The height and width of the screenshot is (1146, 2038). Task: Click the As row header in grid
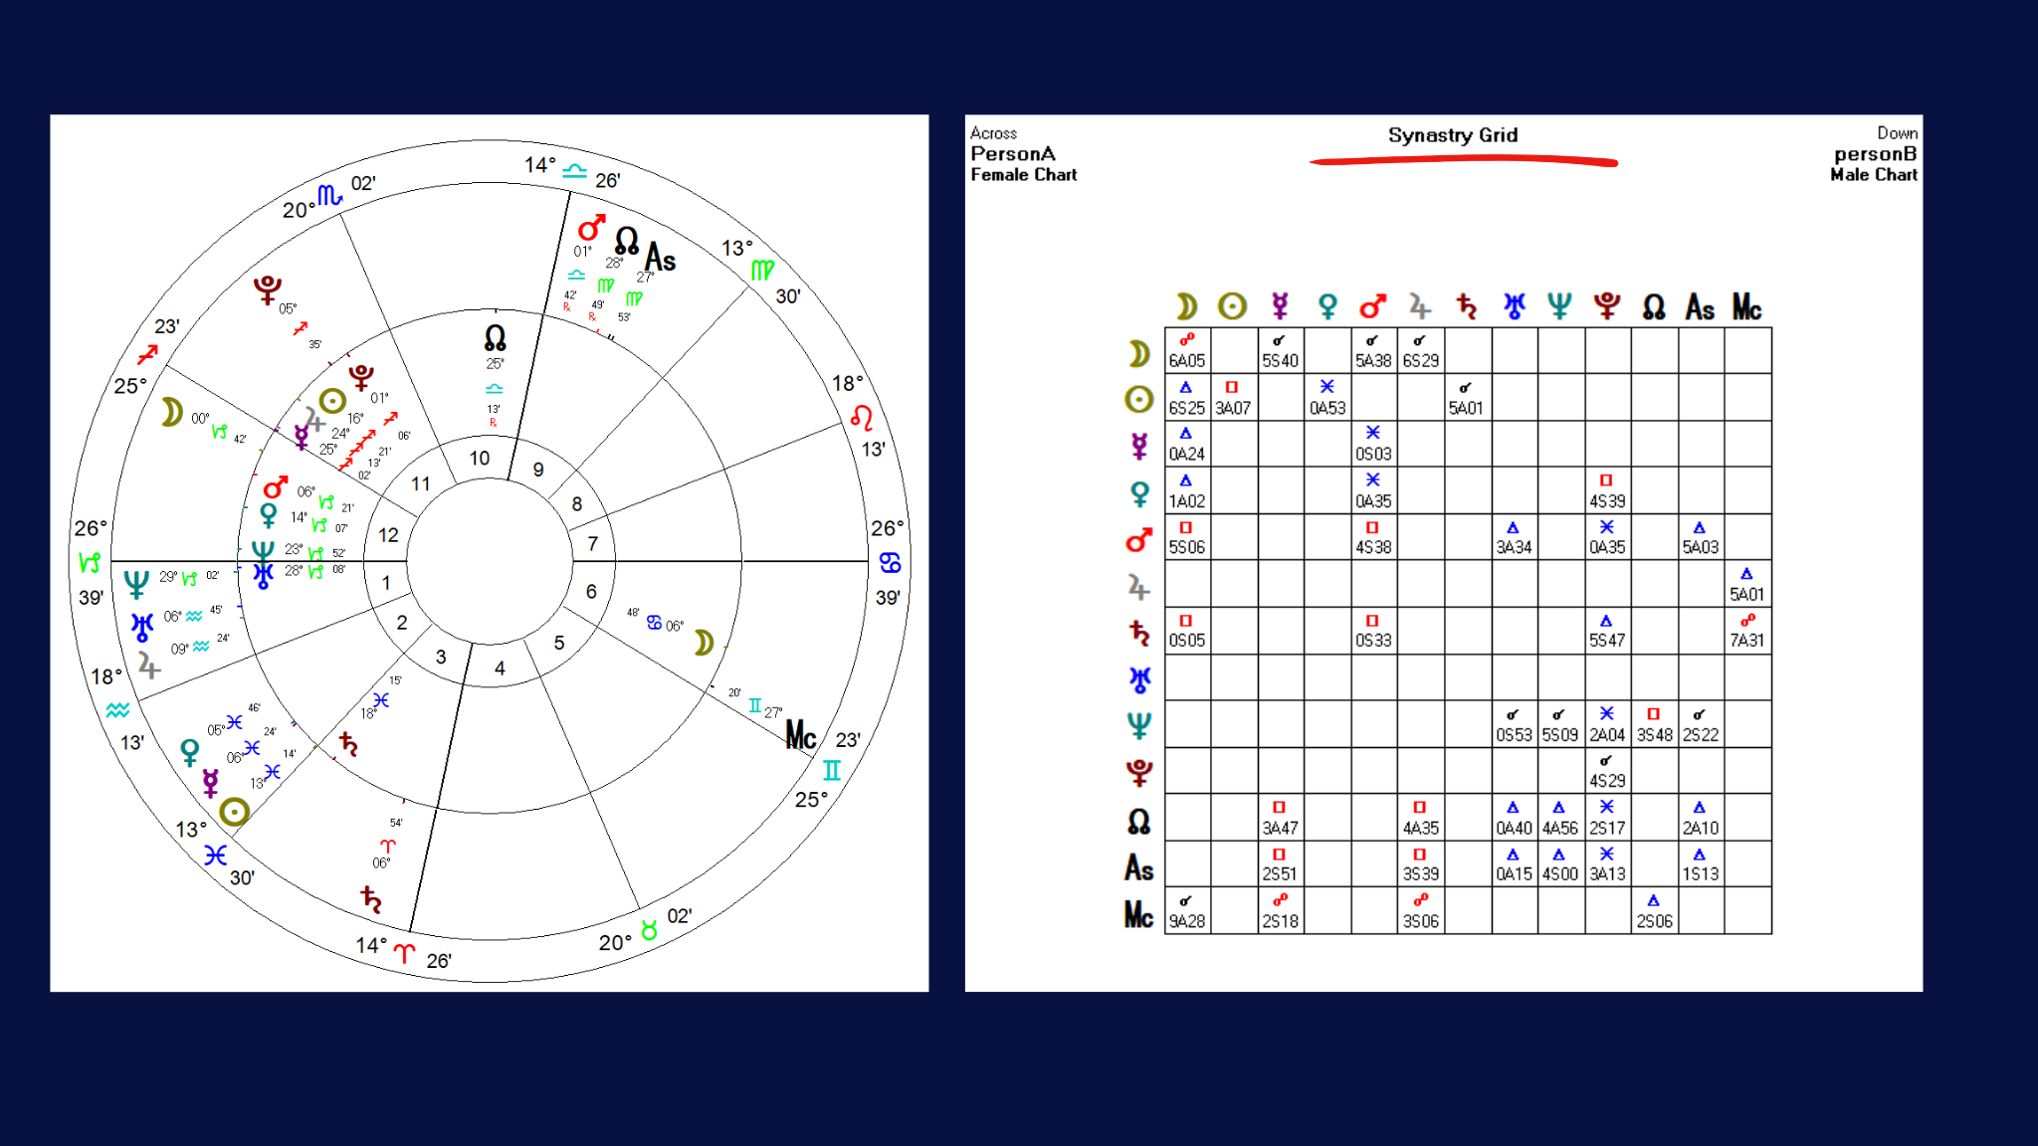pyautogui.click(x=1139, y=868)
